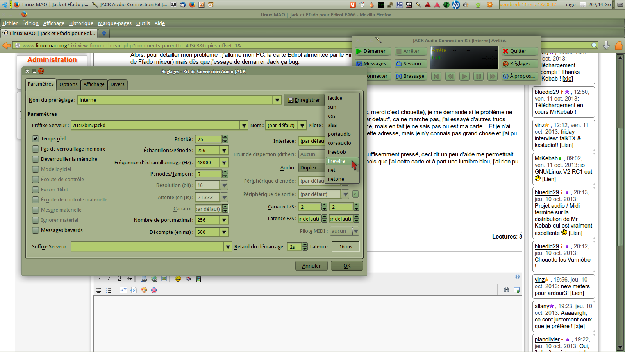Image resolution: width=625 pixels, height=352 pixels.
Task: Click Annuler to cancel settings
Action: pyautogui.click(x=311, y=266)
